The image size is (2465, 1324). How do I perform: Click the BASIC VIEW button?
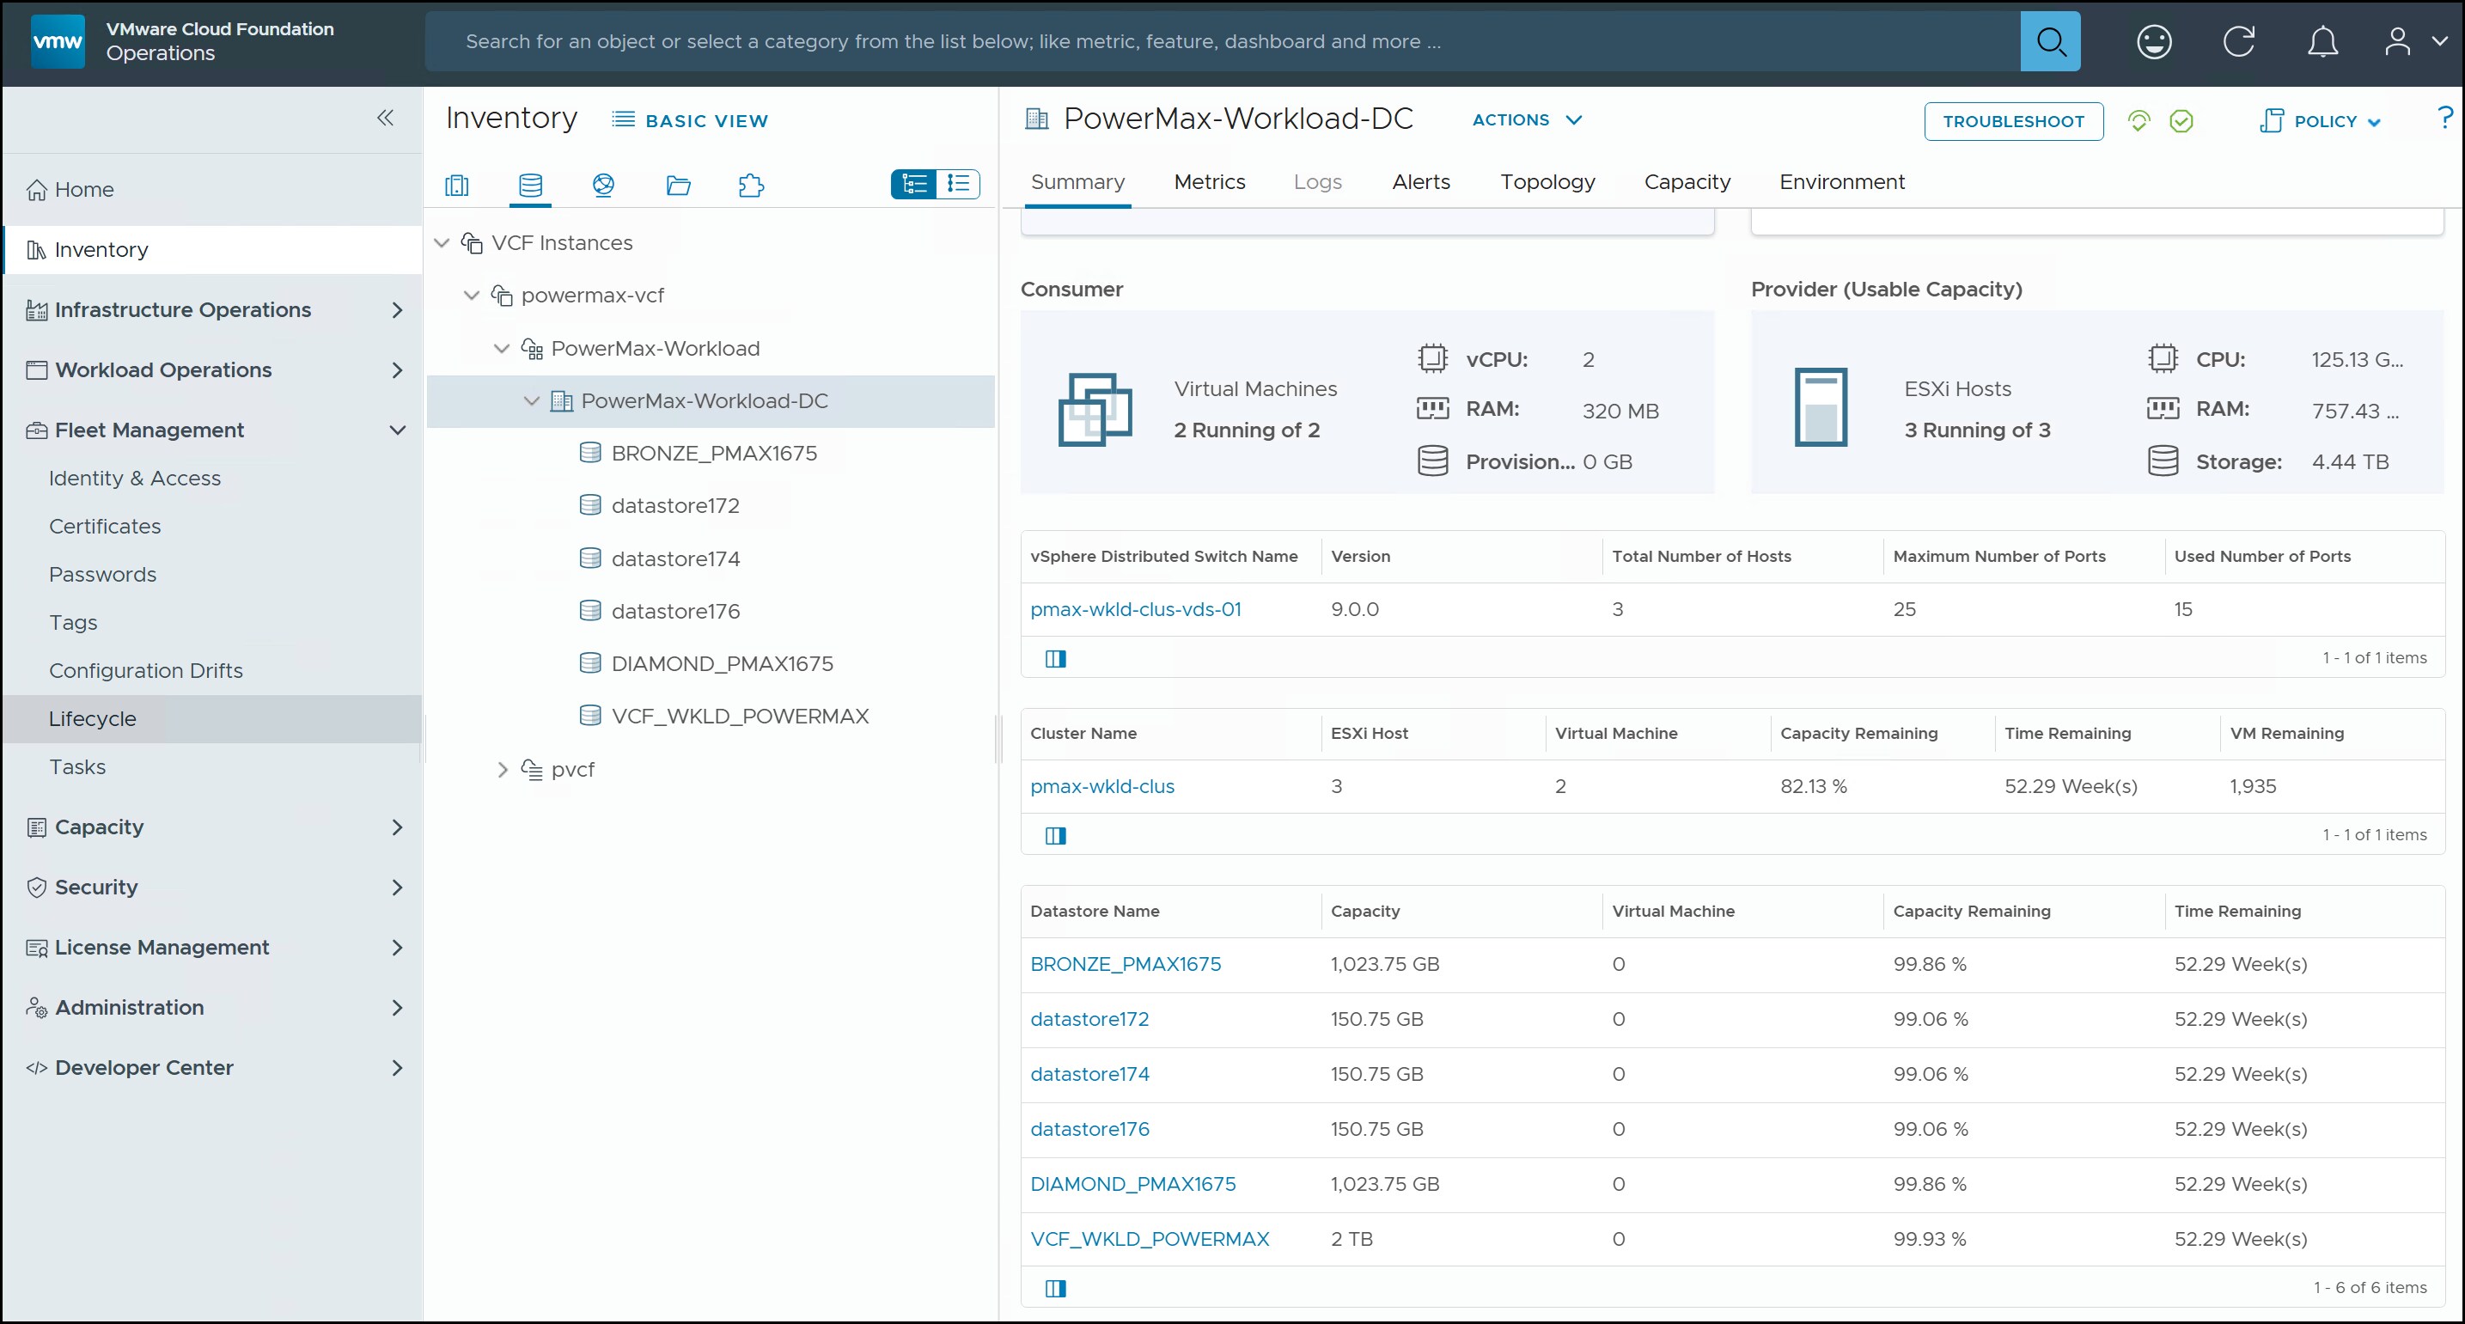[x=690, y=120]
